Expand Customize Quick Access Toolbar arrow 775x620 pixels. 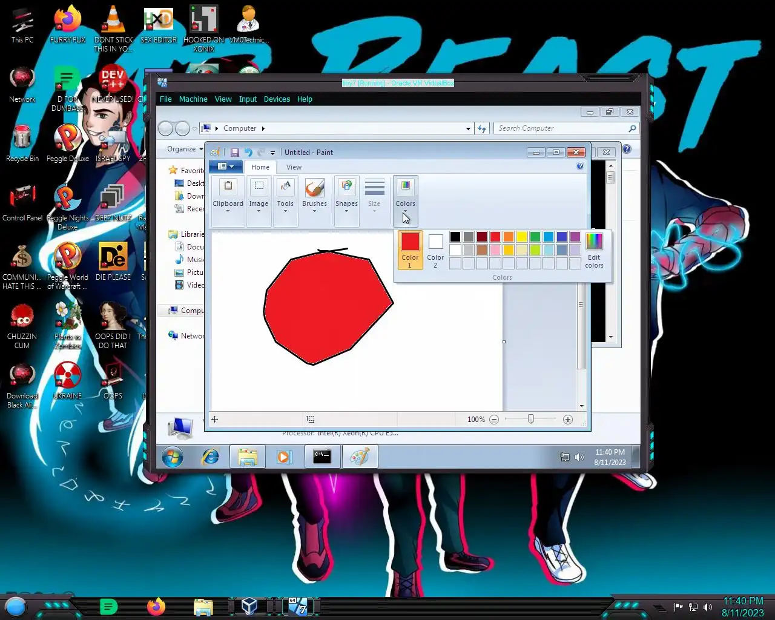(272, 153)
